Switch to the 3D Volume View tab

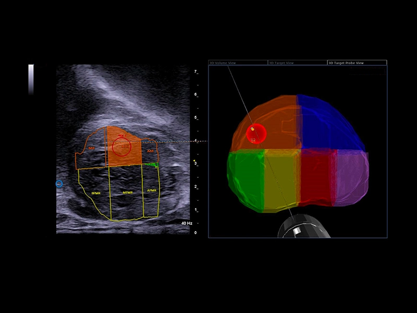pyautogui.click(x=222, y=63)
